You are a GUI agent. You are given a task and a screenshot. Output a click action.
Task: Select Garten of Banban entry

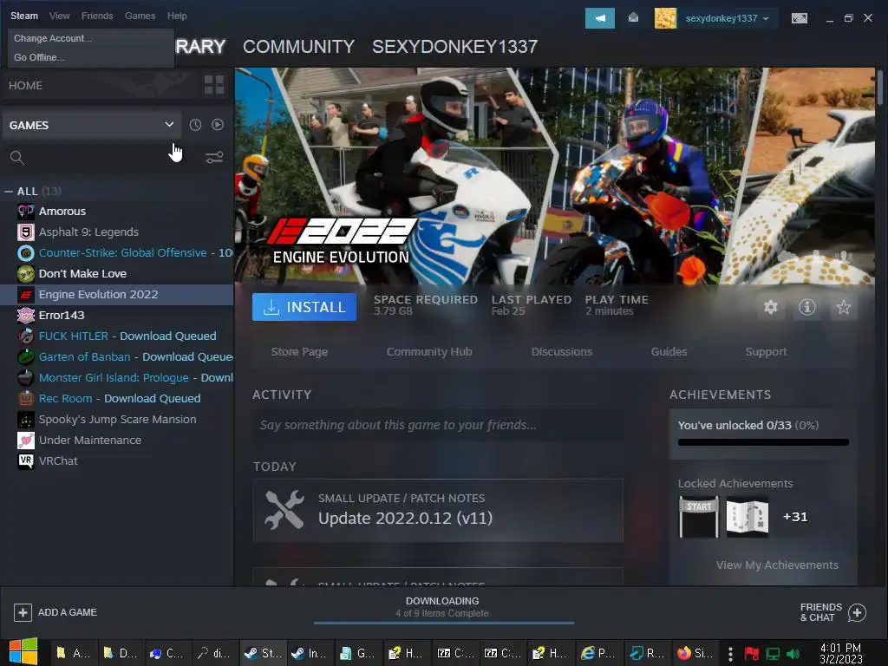[84, 356]
